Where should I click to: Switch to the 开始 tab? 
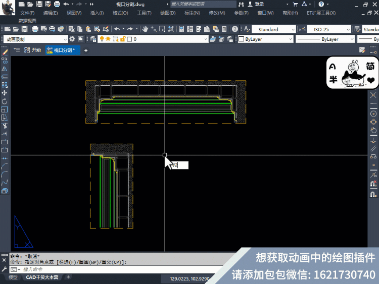point(33,50)
